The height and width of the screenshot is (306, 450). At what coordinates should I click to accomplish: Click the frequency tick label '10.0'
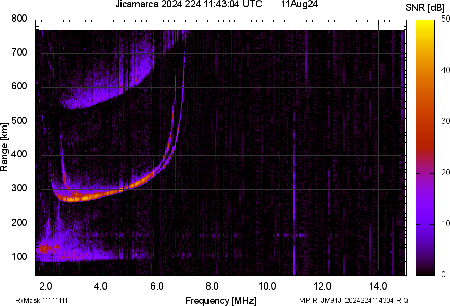point(267,286)
